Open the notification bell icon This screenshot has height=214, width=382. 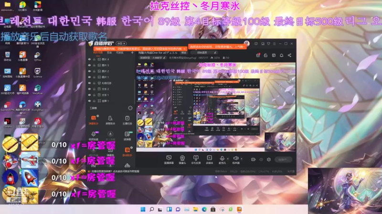(281, 55)
